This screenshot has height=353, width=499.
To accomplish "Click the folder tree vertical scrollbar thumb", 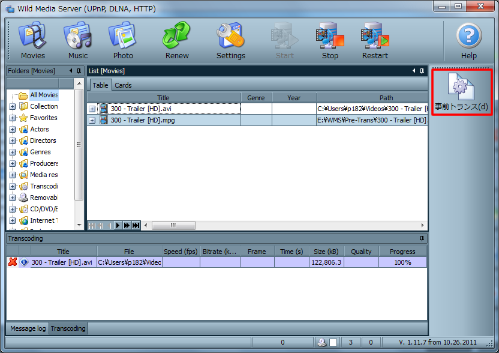I will tap(79, 145).
